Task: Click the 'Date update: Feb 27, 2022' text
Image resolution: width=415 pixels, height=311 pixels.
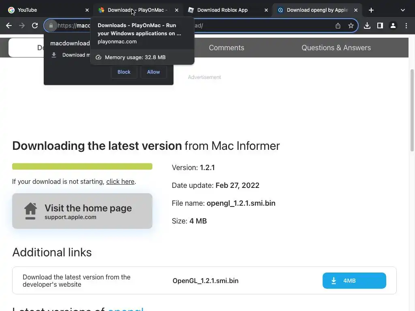Action: click(x=216, y=185)
